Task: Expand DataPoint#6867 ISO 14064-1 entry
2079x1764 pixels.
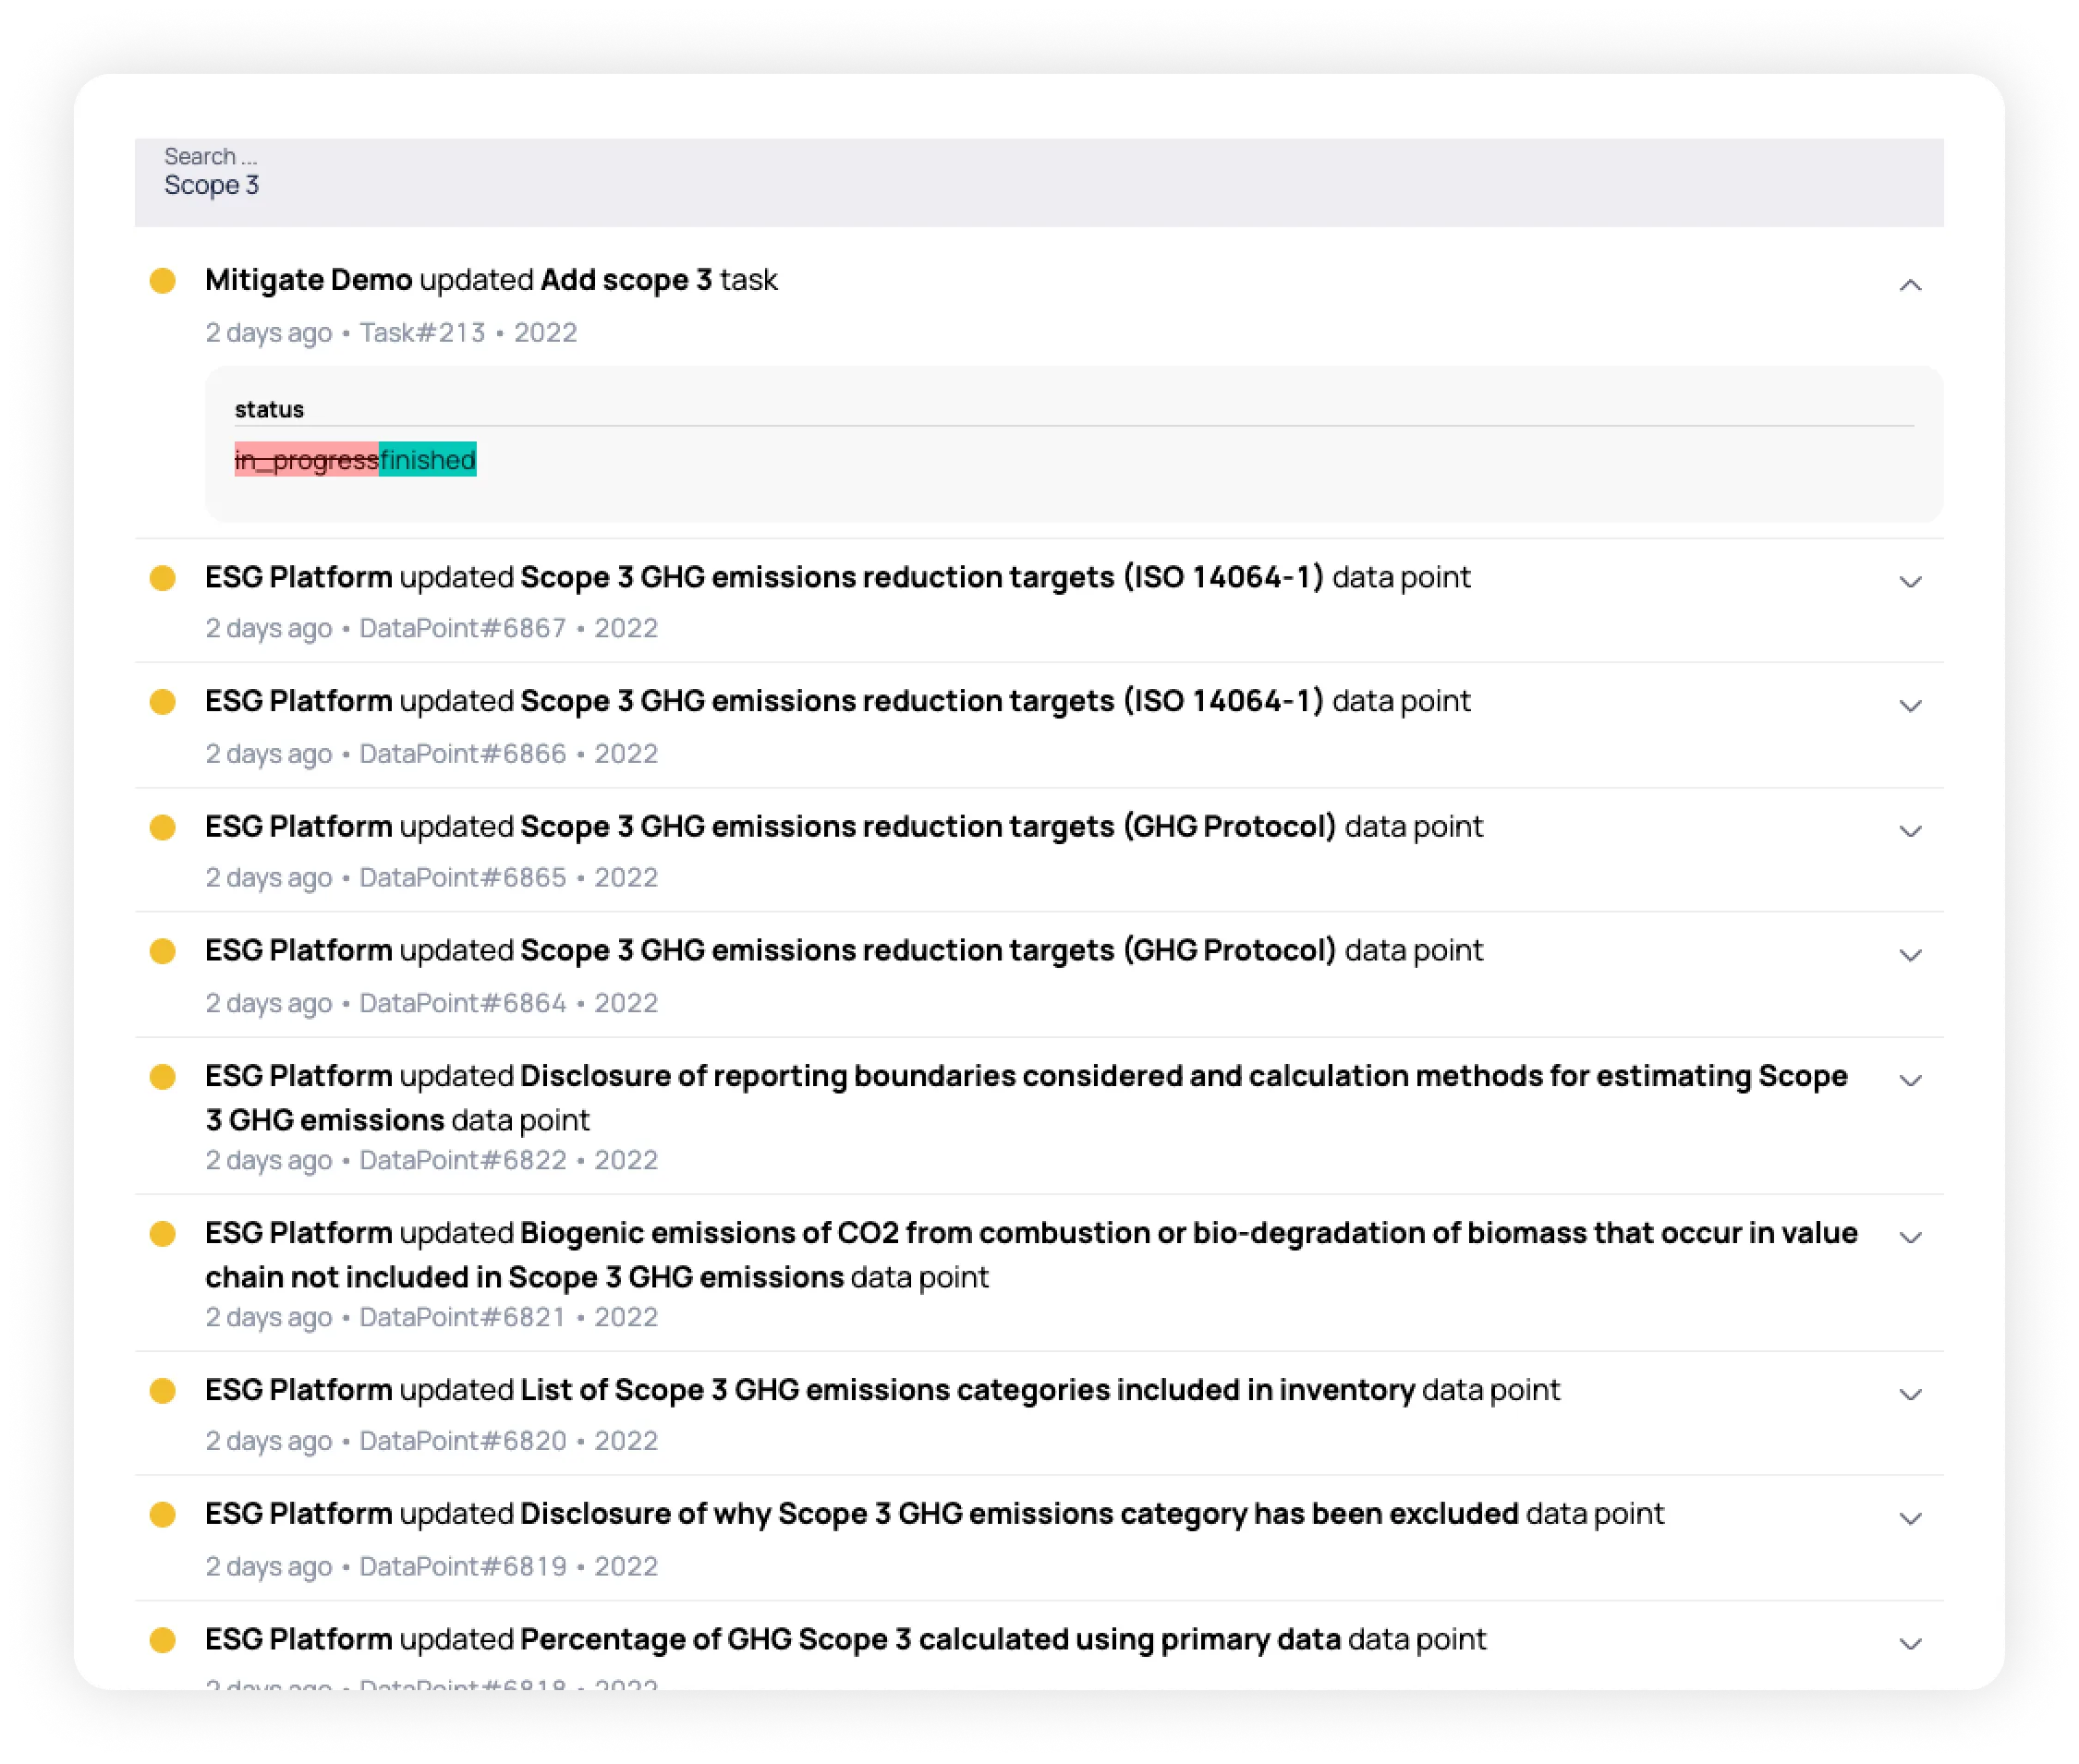Action: [1910, 582]
